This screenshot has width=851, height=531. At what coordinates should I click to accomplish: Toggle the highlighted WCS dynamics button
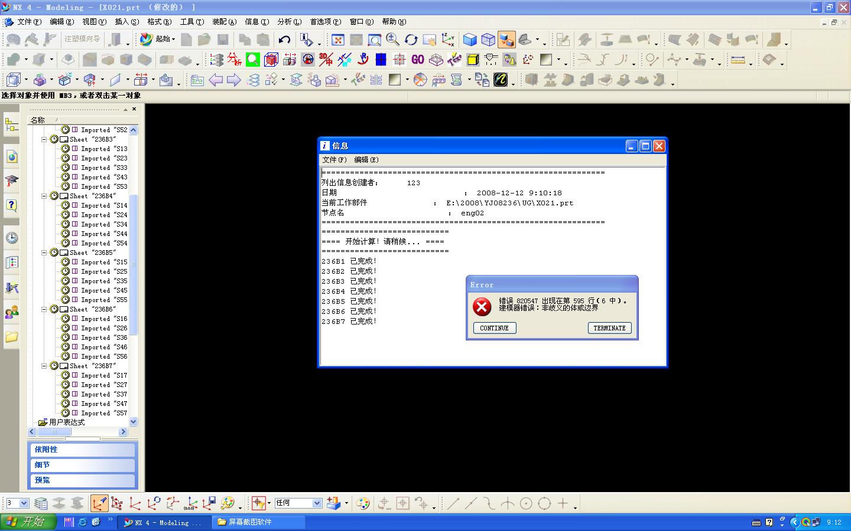point(99,503)
